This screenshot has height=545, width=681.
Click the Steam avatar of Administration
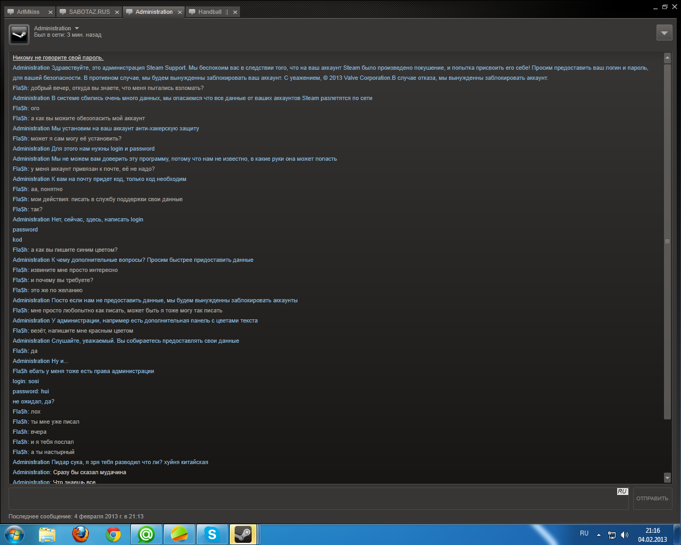click(19, 35)
